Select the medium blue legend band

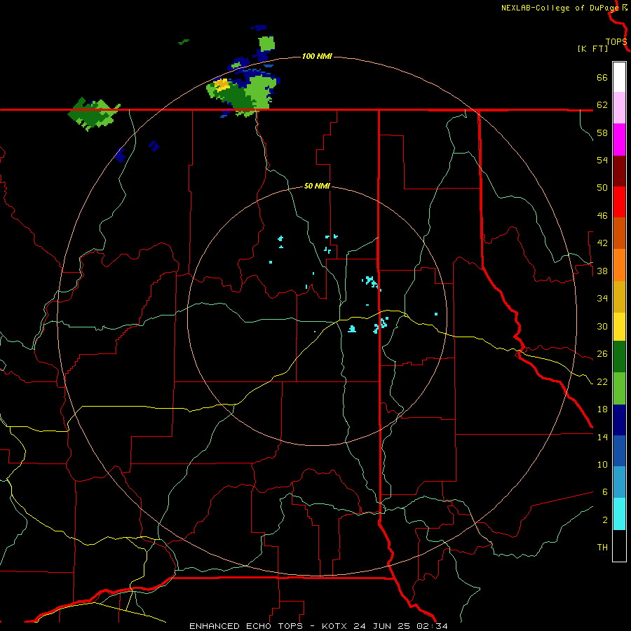point(619,451)
